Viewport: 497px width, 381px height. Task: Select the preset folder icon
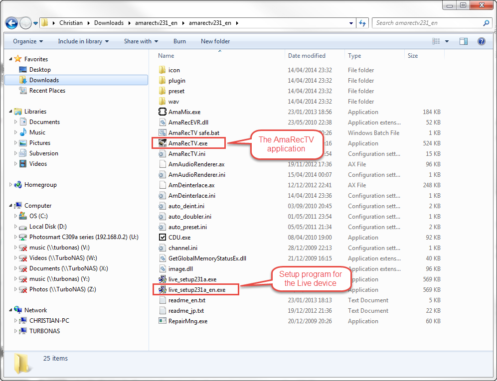coord(163,91)
